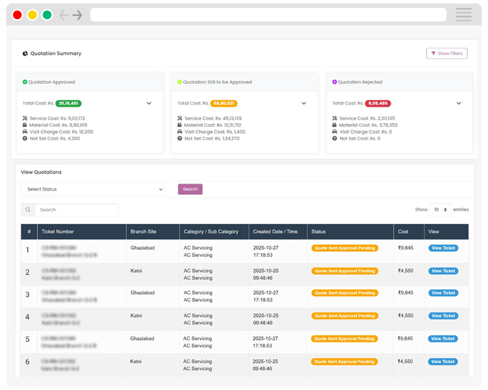Click the browser hamburger menu icon

[464, 15]
